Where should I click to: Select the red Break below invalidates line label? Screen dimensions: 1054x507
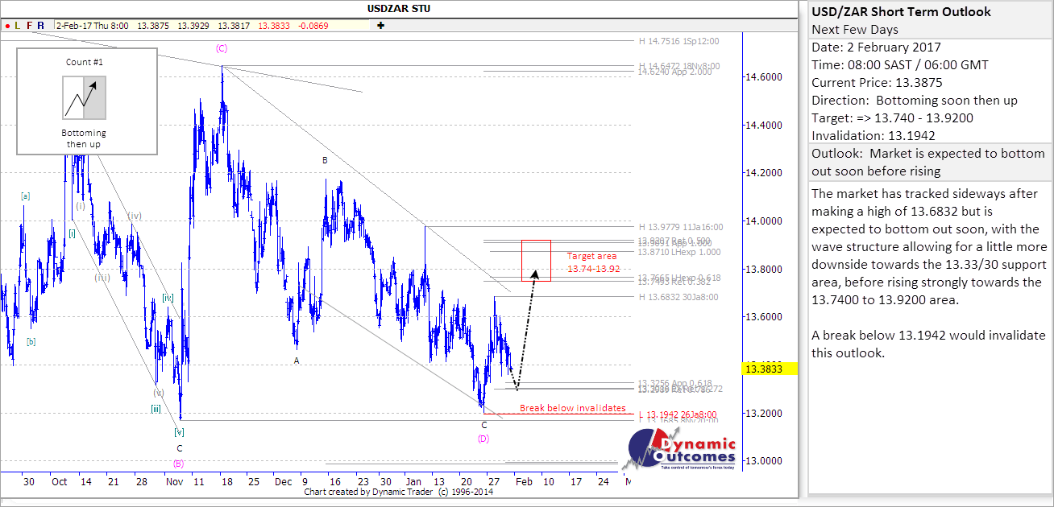click(572, 408)
